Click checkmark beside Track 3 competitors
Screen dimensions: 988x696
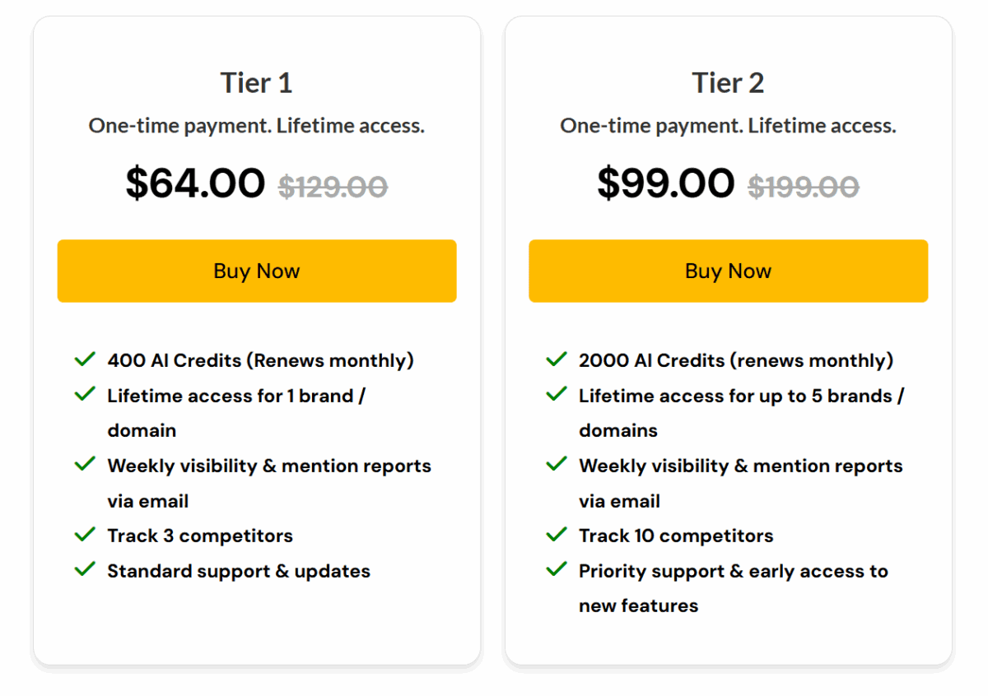(85, 535)
